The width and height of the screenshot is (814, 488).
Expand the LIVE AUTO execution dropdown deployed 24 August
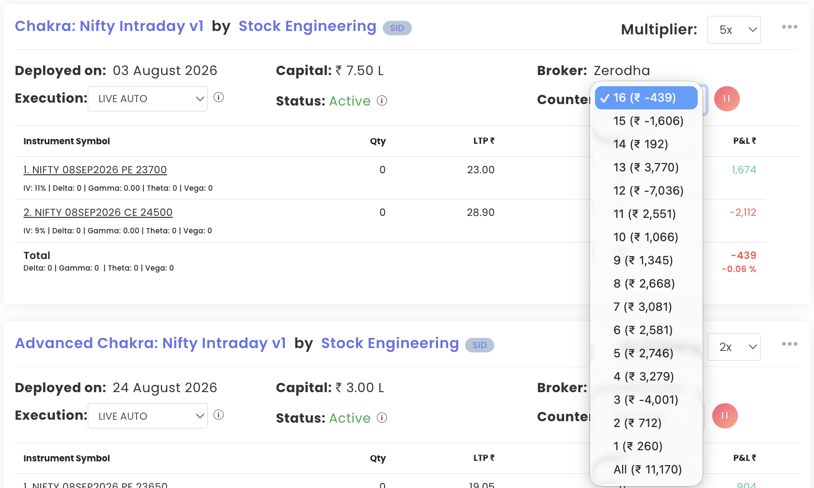point(148,416)
